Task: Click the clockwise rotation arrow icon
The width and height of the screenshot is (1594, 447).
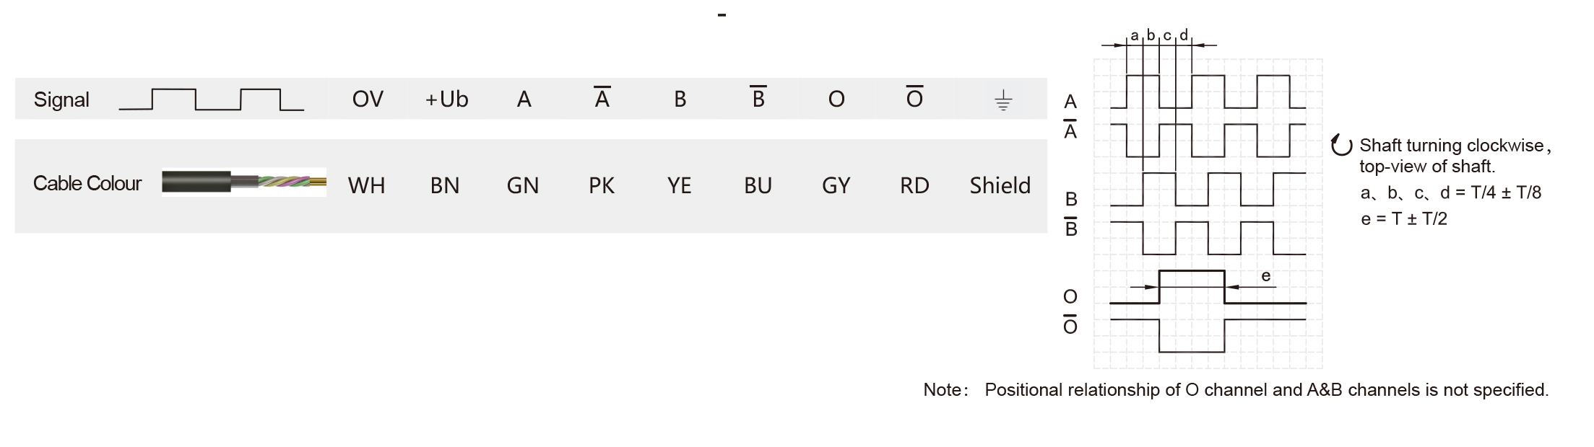Action: [1341, 146]
